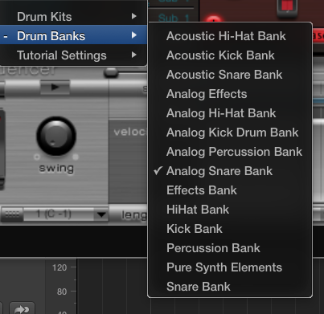Viewport: 324px width, 314px height.
Task: Click the swing label text
Action: tap(56, 169)
